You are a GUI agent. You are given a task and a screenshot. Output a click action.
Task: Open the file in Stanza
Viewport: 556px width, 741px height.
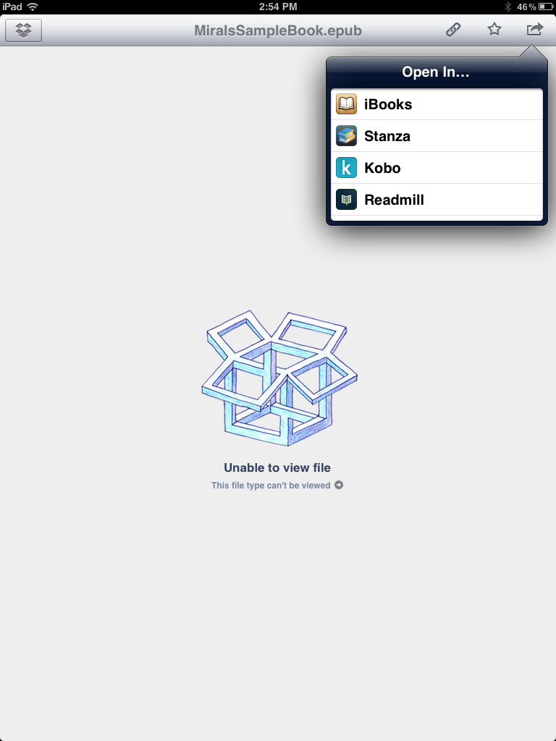(x=437, y=136)
